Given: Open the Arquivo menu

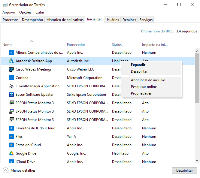Looking at the screenshot, I should tap(9, 12).
